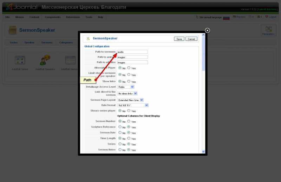Open the Menus menu
Image resolution: width=281 pixels, height=182 pixels.
(20, 17)
